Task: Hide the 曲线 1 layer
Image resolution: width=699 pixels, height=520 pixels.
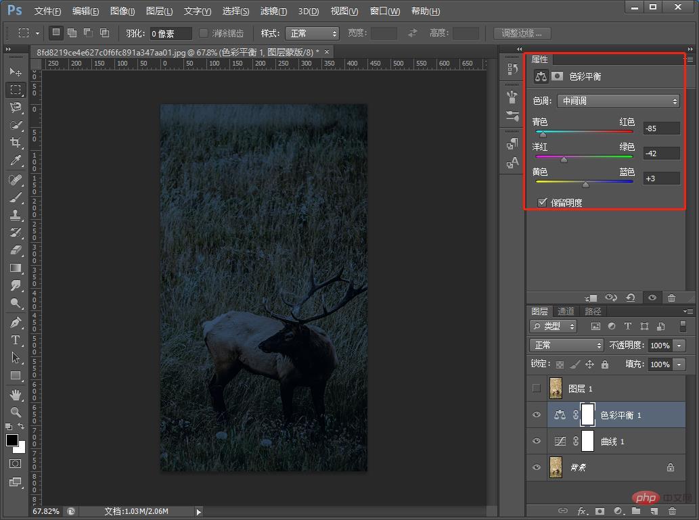Action: pyautogui.click(x=537, y=441)
